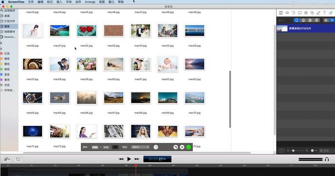Switch media library to grid view
Screen dimensions: 335x176
326,20
